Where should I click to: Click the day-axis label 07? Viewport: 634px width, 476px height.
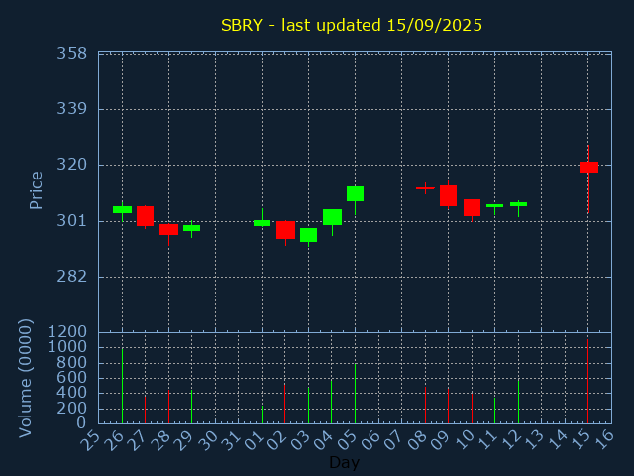click(394, 440)
